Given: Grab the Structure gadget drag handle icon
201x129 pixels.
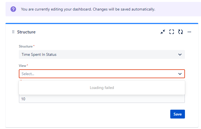Looking at the screenshot, I should (x=13, y=32).
